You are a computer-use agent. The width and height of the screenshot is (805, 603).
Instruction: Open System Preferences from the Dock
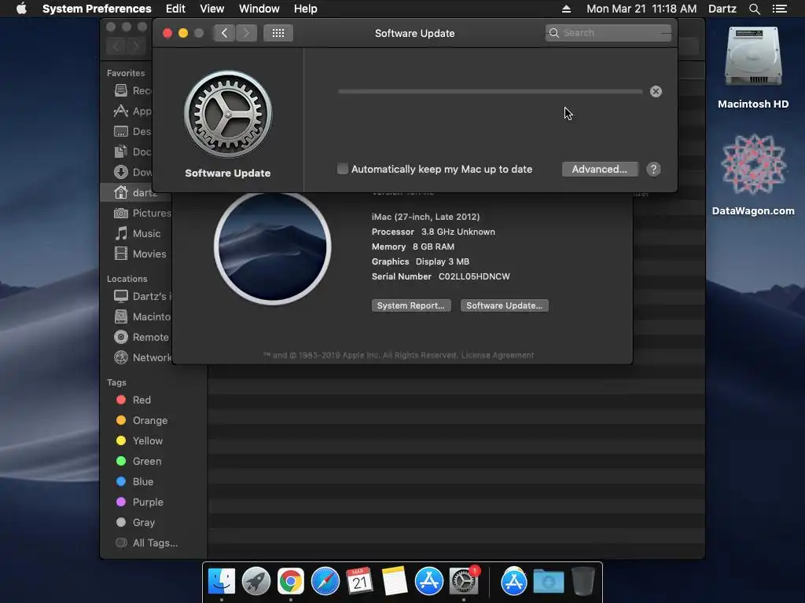click(464, 582)
